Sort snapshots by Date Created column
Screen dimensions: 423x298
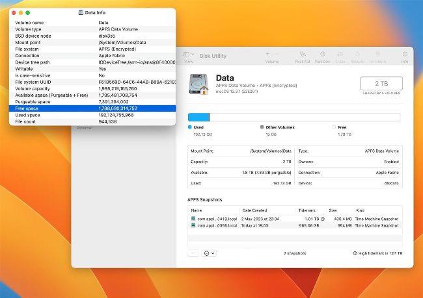[x=254, y=210]
